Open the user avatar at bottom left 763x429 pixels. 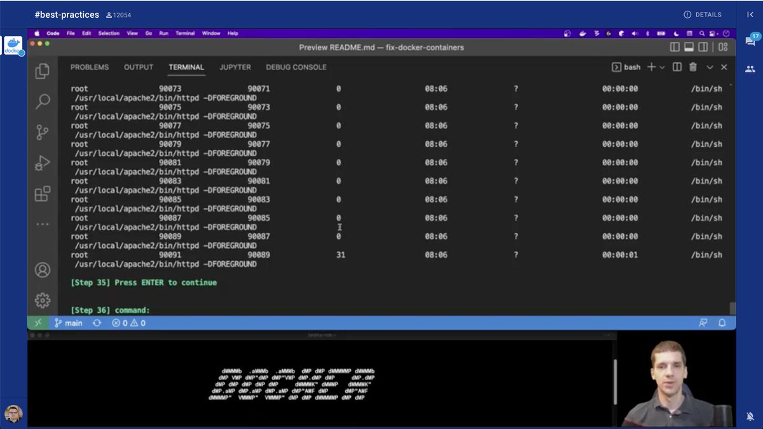[x=13, y=414]
